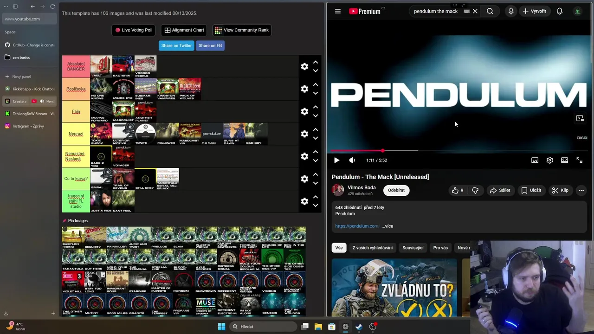Open the video player settings gear
The image size is (594, 334).
coord(549,160)
